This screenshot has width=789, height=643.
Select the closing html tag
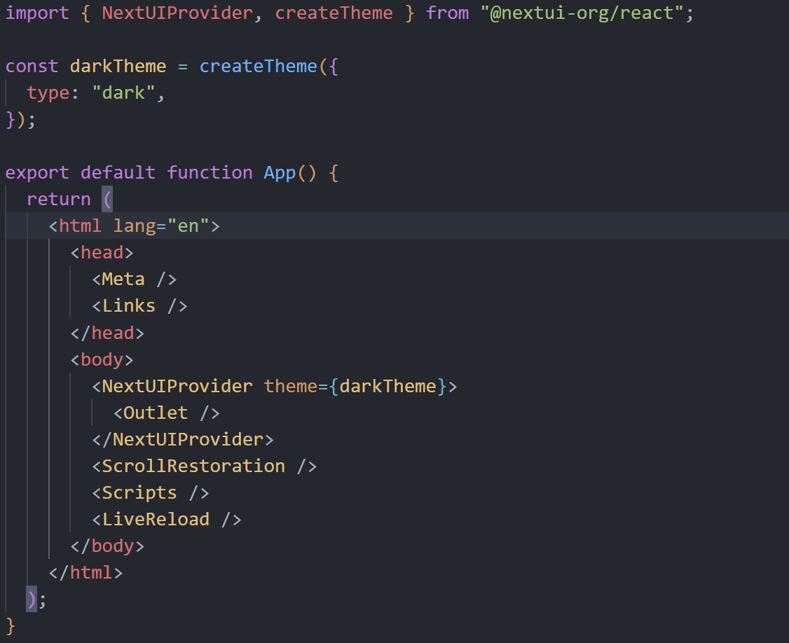point(84,572)
